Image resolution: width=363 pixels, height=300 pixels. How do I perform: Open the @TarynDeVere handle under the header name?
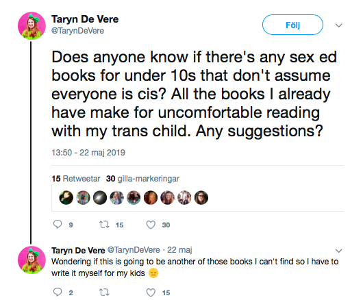coord(77,31)
